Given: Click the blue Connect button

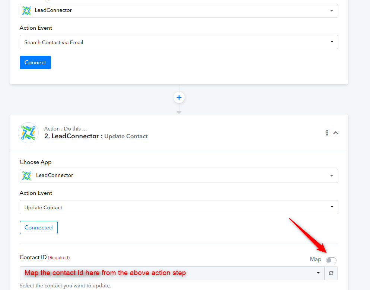Looking at the screenshot, I should coord(35,62).
